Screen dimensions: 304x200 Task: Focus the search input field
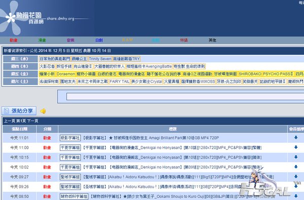point(185,97)
